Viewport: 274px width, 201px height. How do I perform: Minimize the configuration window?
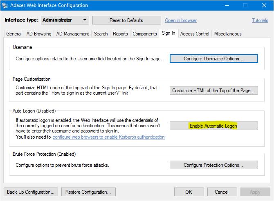coord(227,5)
